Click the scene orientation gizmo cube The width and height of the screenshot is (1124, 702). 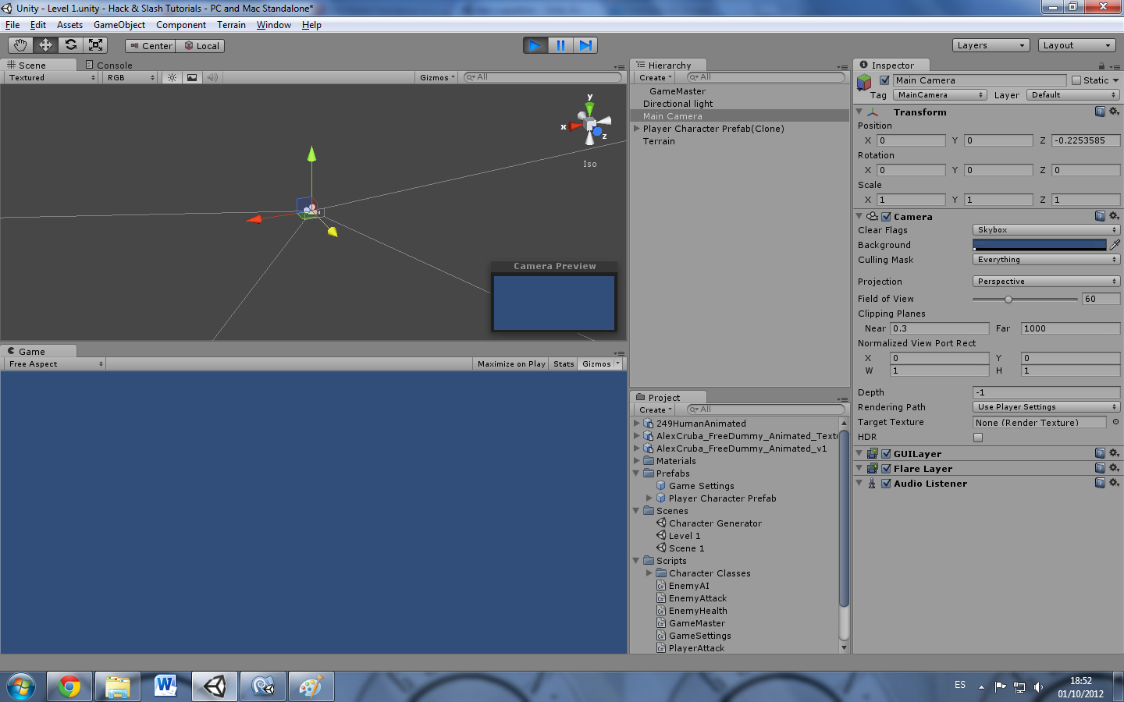coord(591,124)
